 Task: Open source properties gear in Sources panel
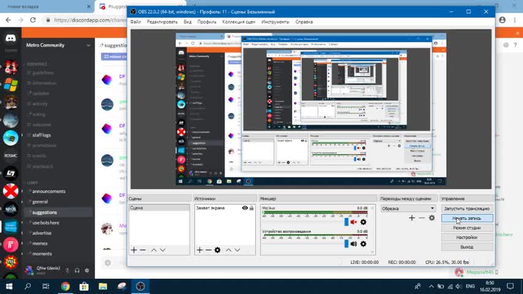point(217,250)
